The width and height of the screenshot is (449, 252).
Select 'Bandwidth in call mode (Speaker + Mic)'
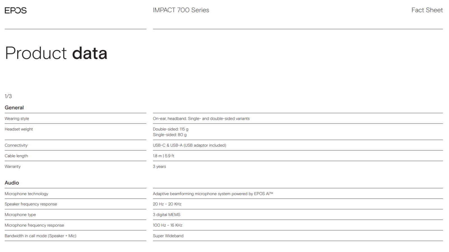click(x=40, y=236)
